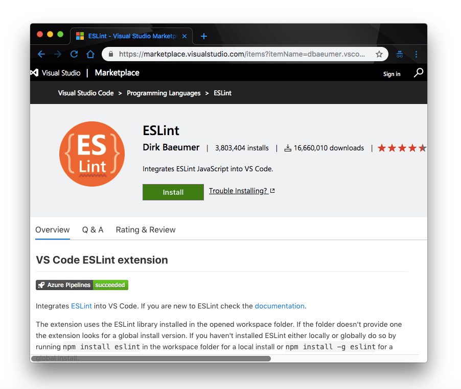Viewport: 461px width, 389px height.
Task: Open the Visual Studio header link
Action: pyautogui.click(x=61, y=73)
